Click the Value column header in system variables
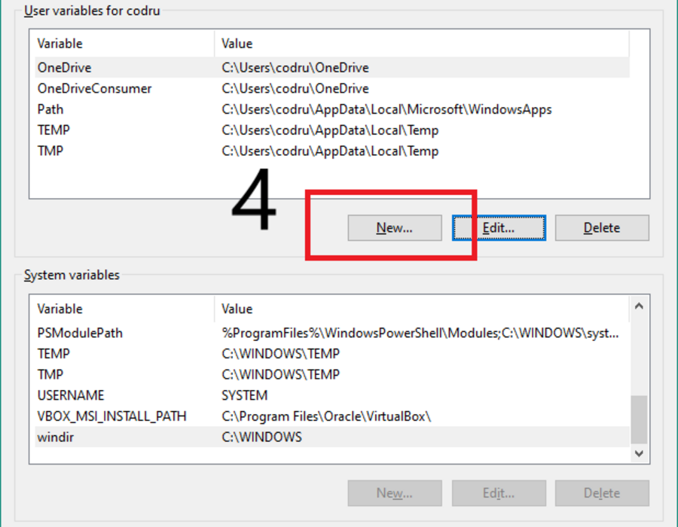This screenshot has width=678, height=527. pos(422,309)
